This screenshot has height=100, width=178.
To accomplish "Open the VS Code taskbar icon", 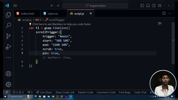I will 71,96.
